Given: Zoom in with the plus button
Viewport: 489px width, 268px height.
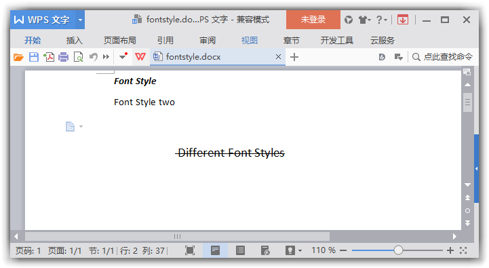Looking at the screenshot, I should click(x=450, y=250).
